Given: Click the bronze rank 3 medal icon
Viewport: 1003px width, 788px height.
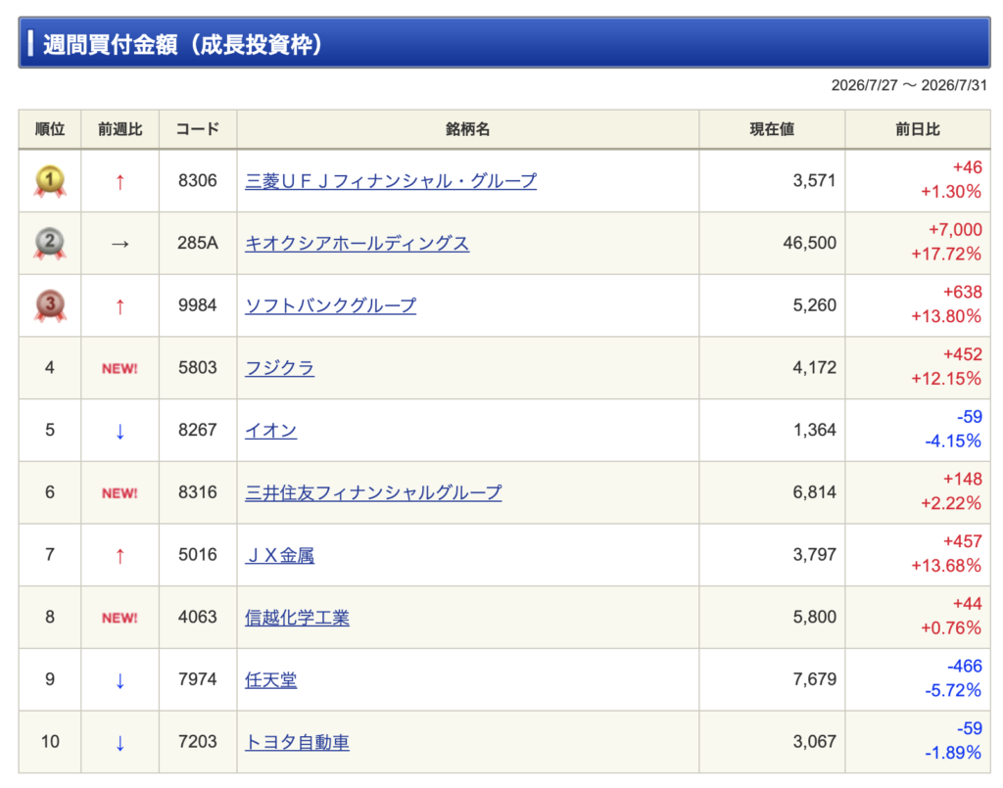Looking at the screenshot, I should coord(50,305).
